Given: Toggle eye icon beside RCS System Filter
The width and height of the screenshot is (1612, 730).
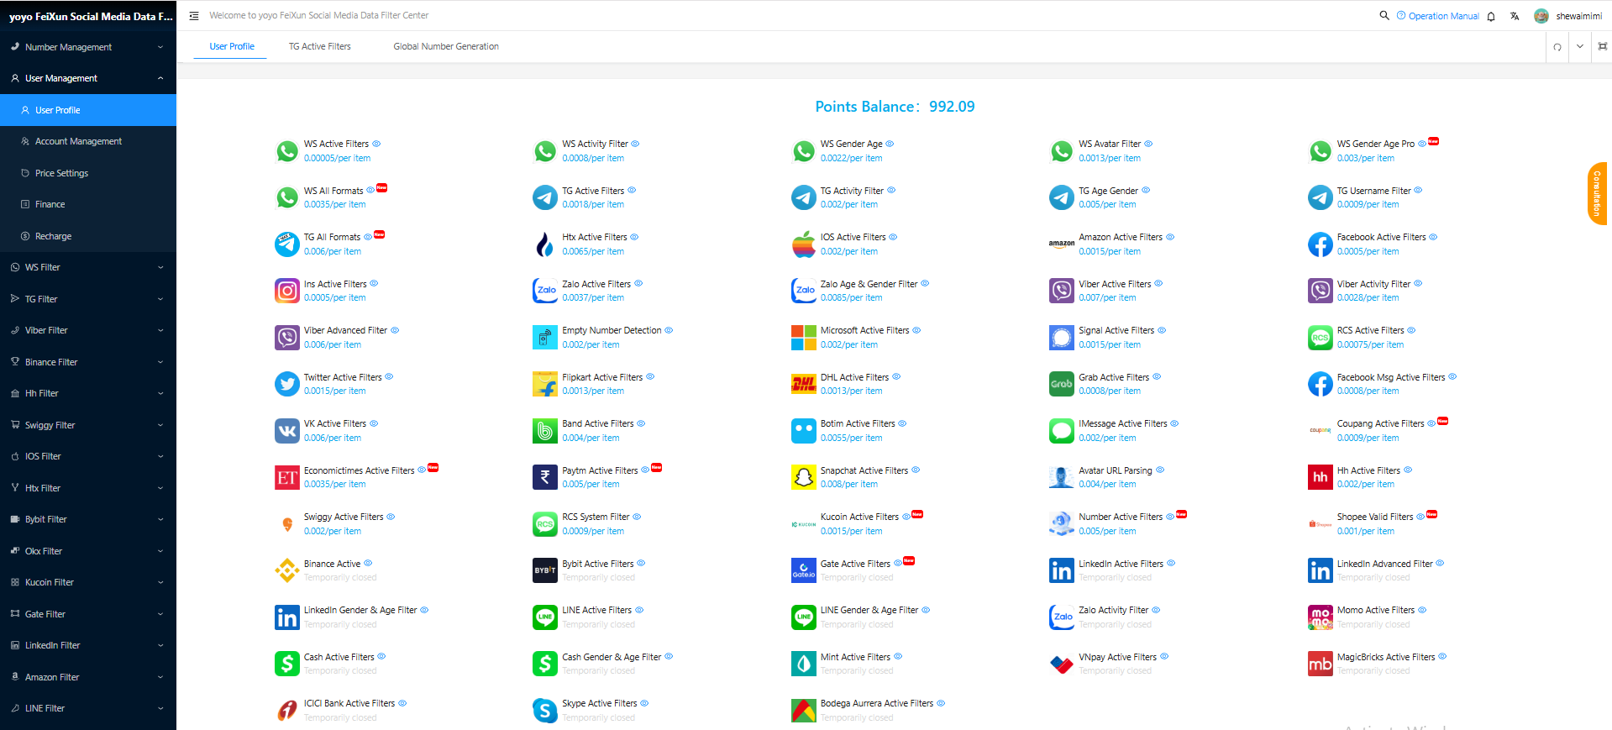Looking at the screenshot, I should (637, 517).
